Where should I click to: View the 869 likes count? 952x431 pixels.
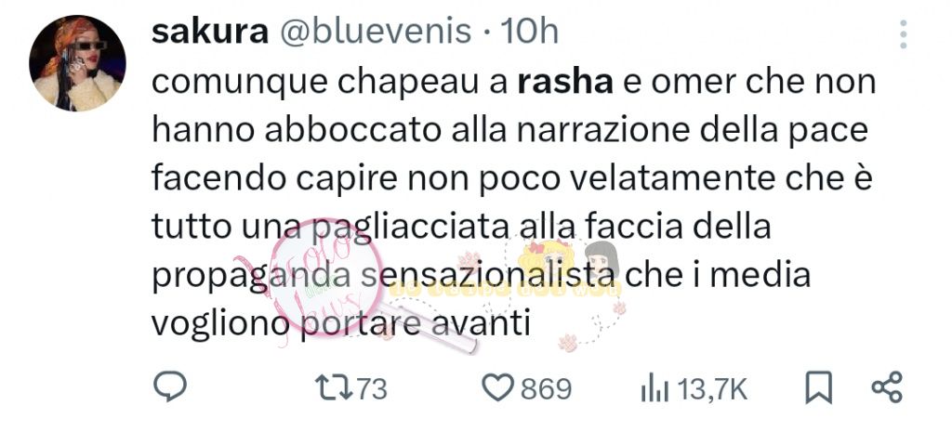click(x=546, y=389)
